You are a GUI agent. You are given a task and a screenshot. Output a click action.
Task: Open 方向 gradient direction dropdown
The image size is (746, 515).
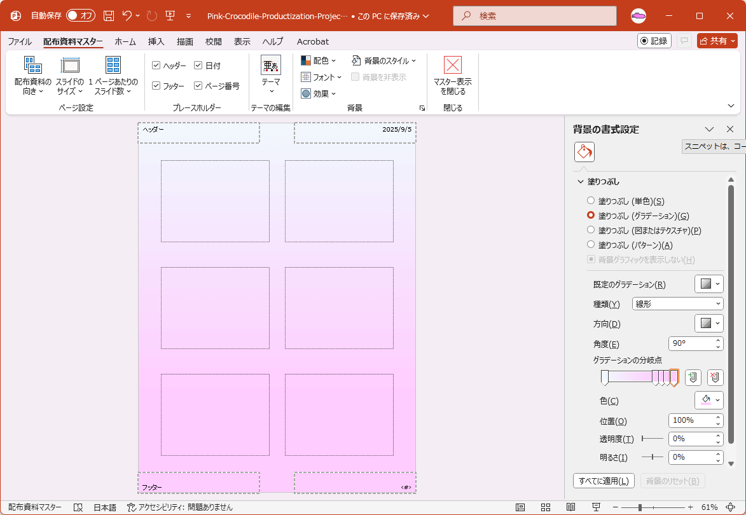click(x=709, y=324)
